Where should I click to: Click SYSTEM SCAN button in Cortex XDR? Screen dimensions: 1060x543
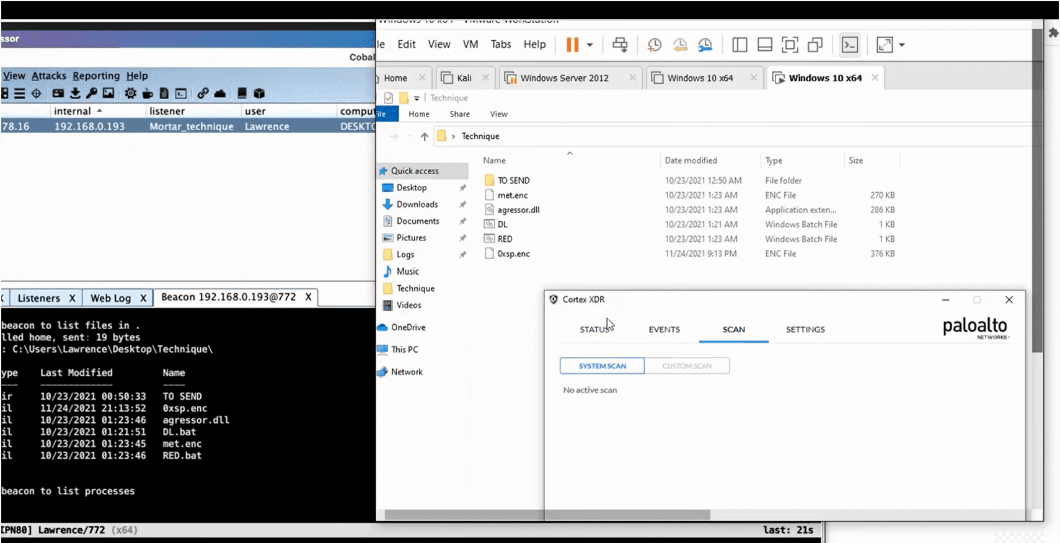tap(602, 366)
